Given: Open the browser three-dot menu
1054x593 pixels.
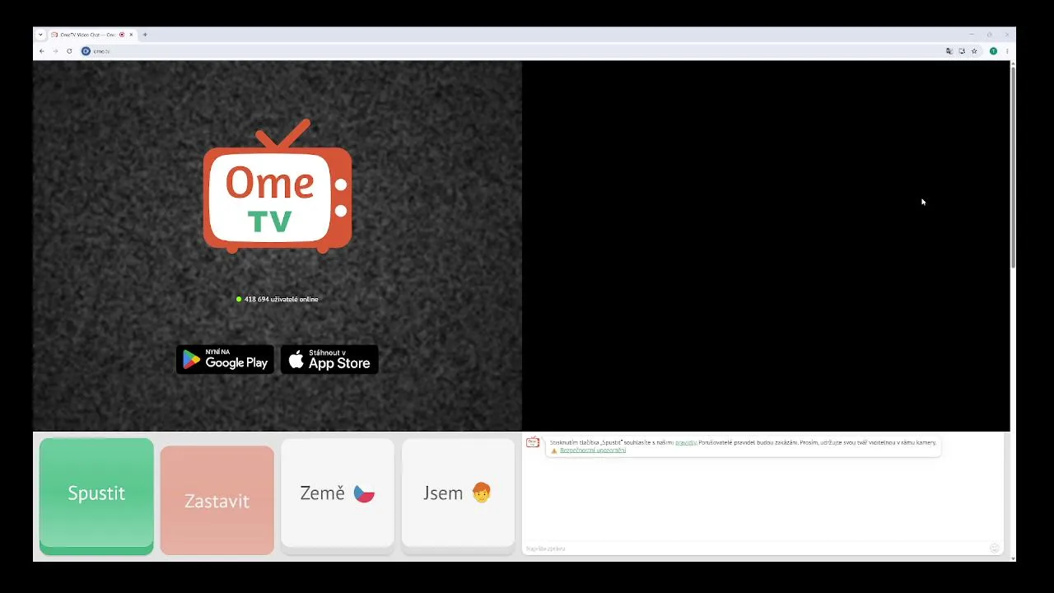Looking at the screenshot, I should 1006,51.
